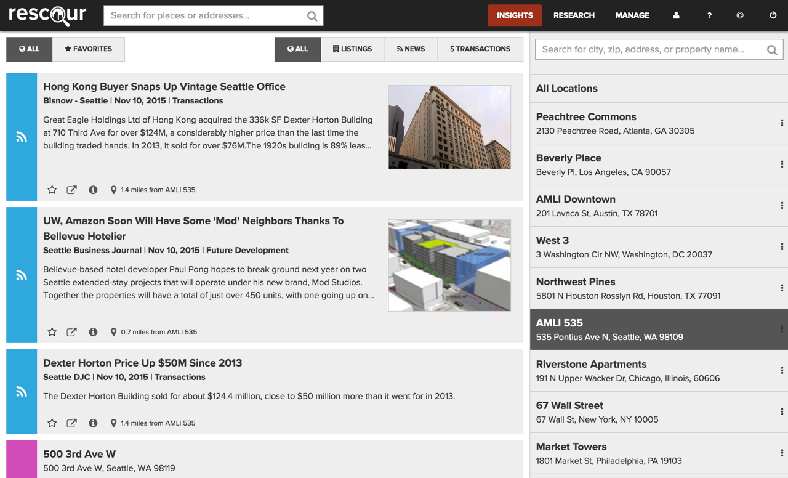Expand the more menu for AMLI Downtown
This screenshot has width=788, height=478.
pyautogui.click(x=782, y=206)
